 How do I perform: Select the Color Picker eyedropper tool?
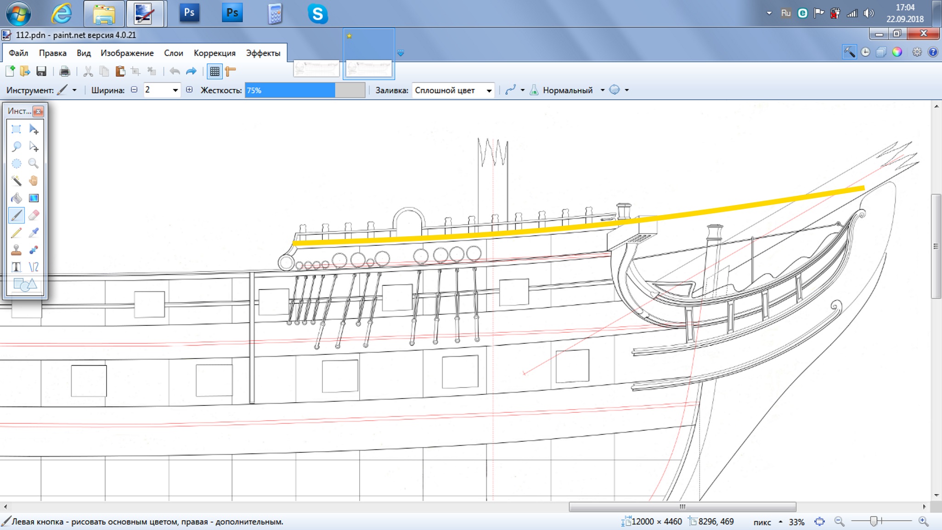coord(34,233)
